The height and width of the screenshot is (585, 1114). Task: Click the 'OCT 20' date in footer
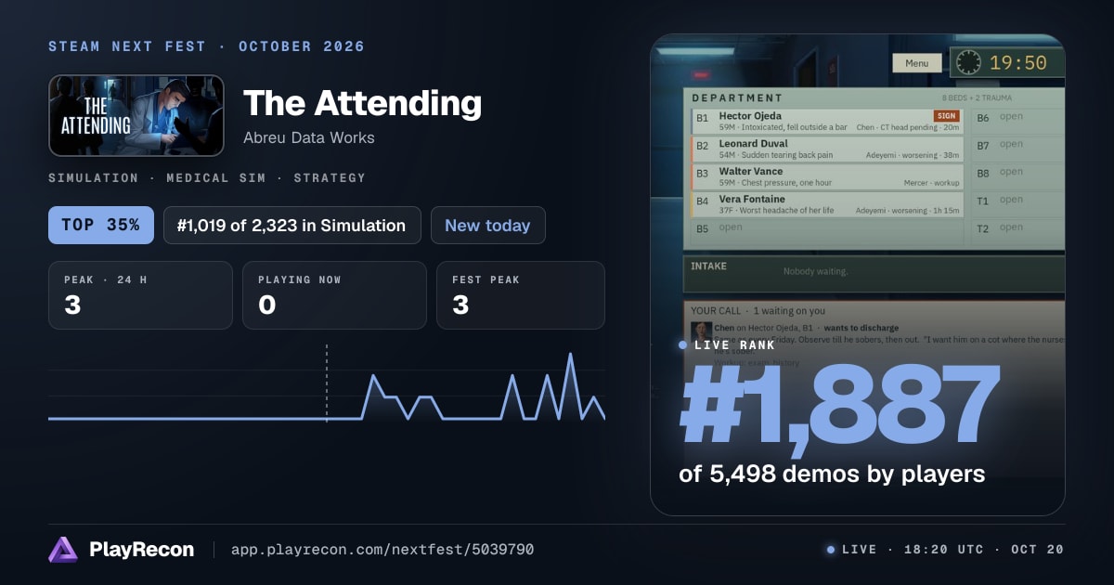pos(1038,550)
